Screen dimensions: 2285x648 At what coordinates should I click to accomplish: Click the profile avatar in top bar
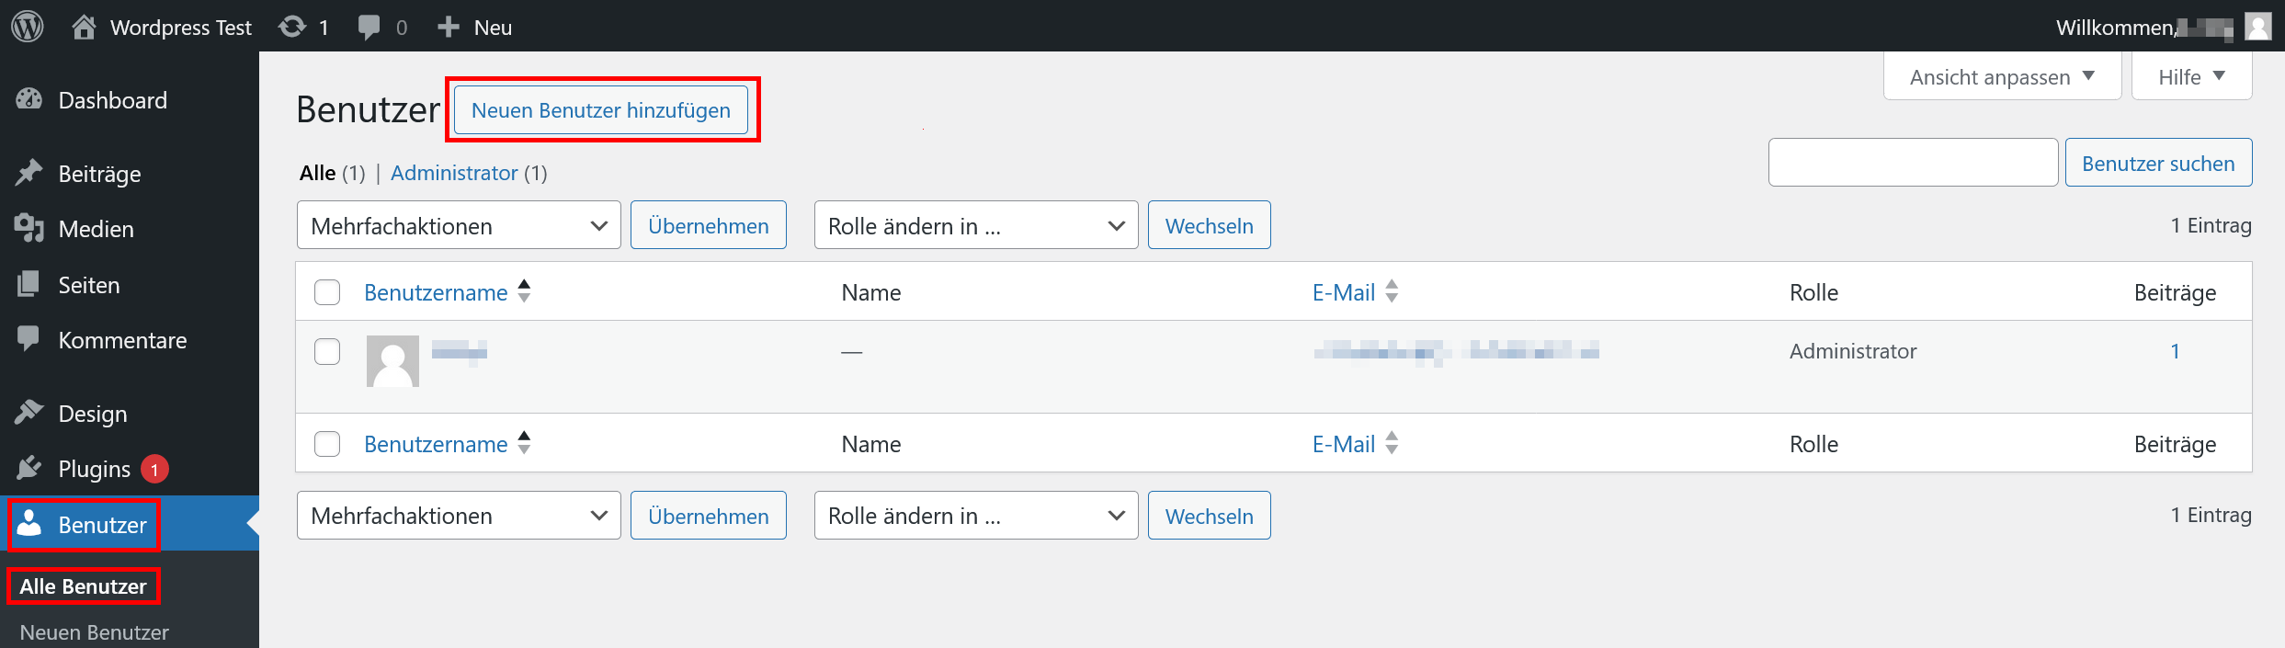(x=2257, y=27)
